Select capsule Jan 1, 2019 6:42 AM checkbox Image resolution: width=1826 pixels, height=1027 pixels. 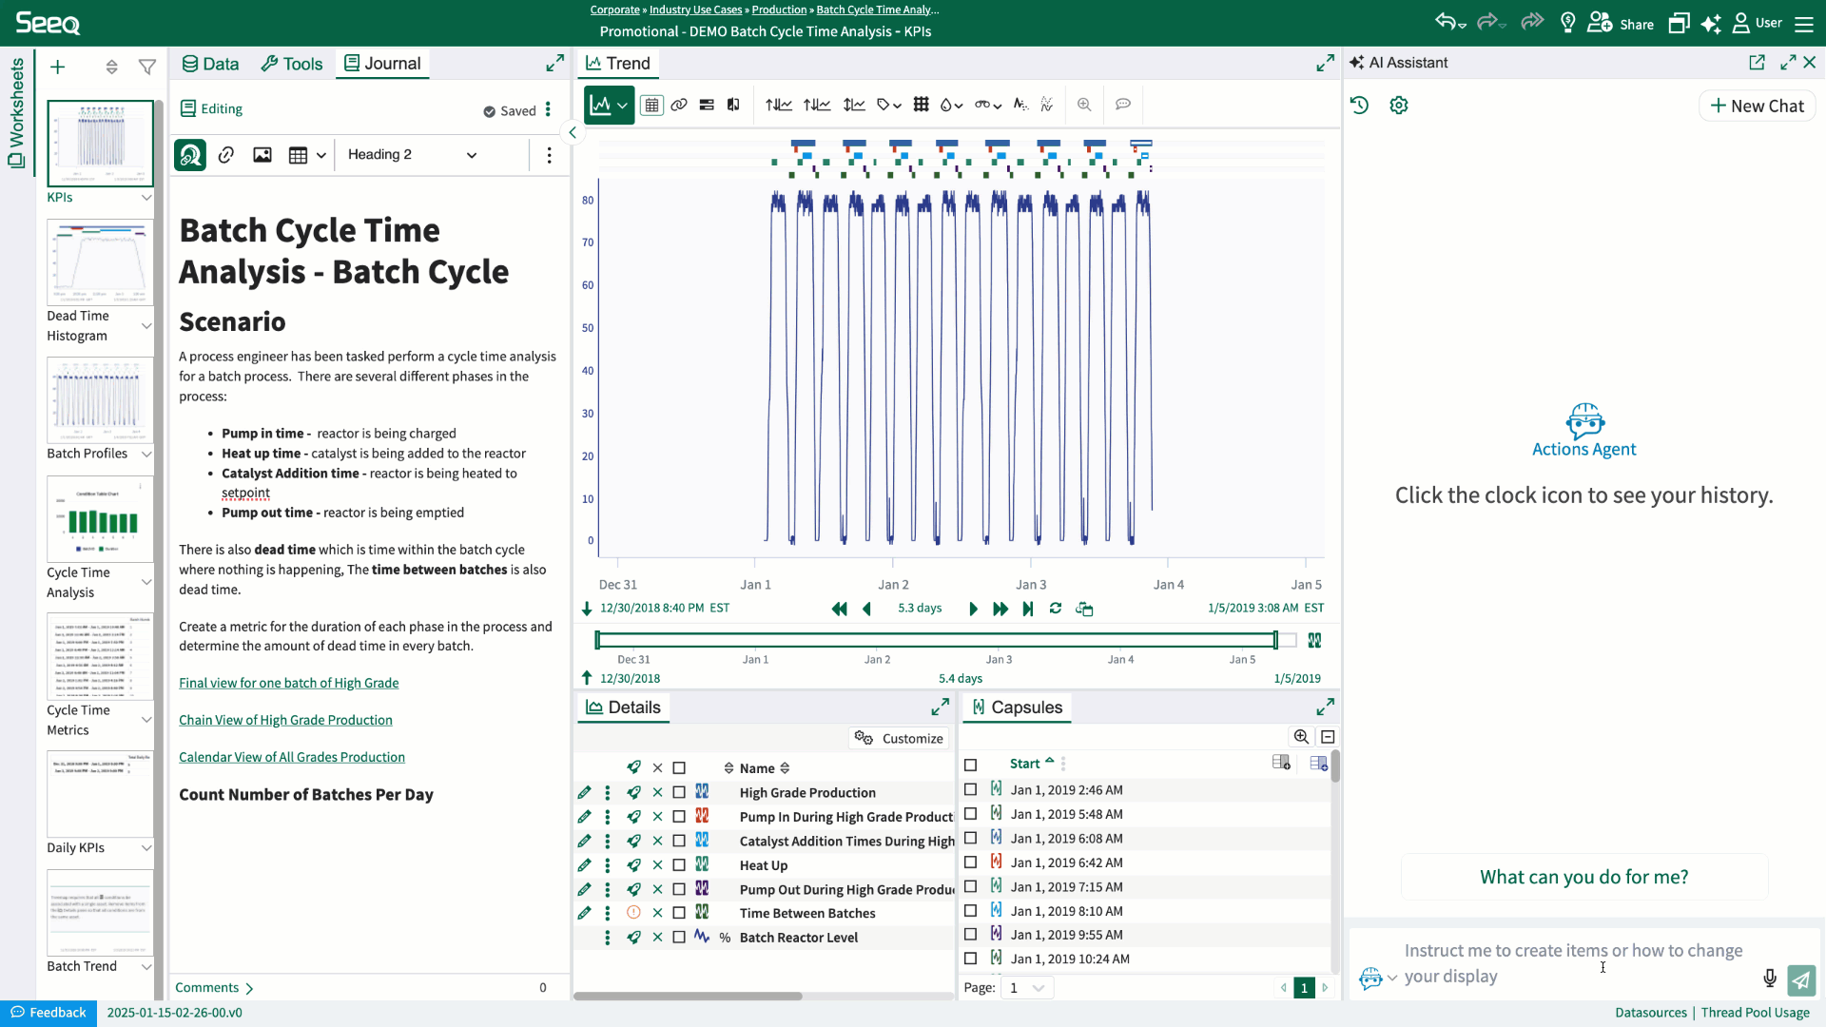pyautogui.click(x=970, y=862)
